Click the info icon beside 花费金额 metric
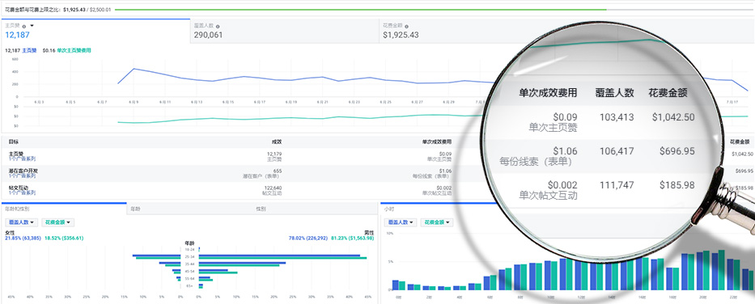The height and width of the screenshot is (304, 755). click(x=406, y=26)
